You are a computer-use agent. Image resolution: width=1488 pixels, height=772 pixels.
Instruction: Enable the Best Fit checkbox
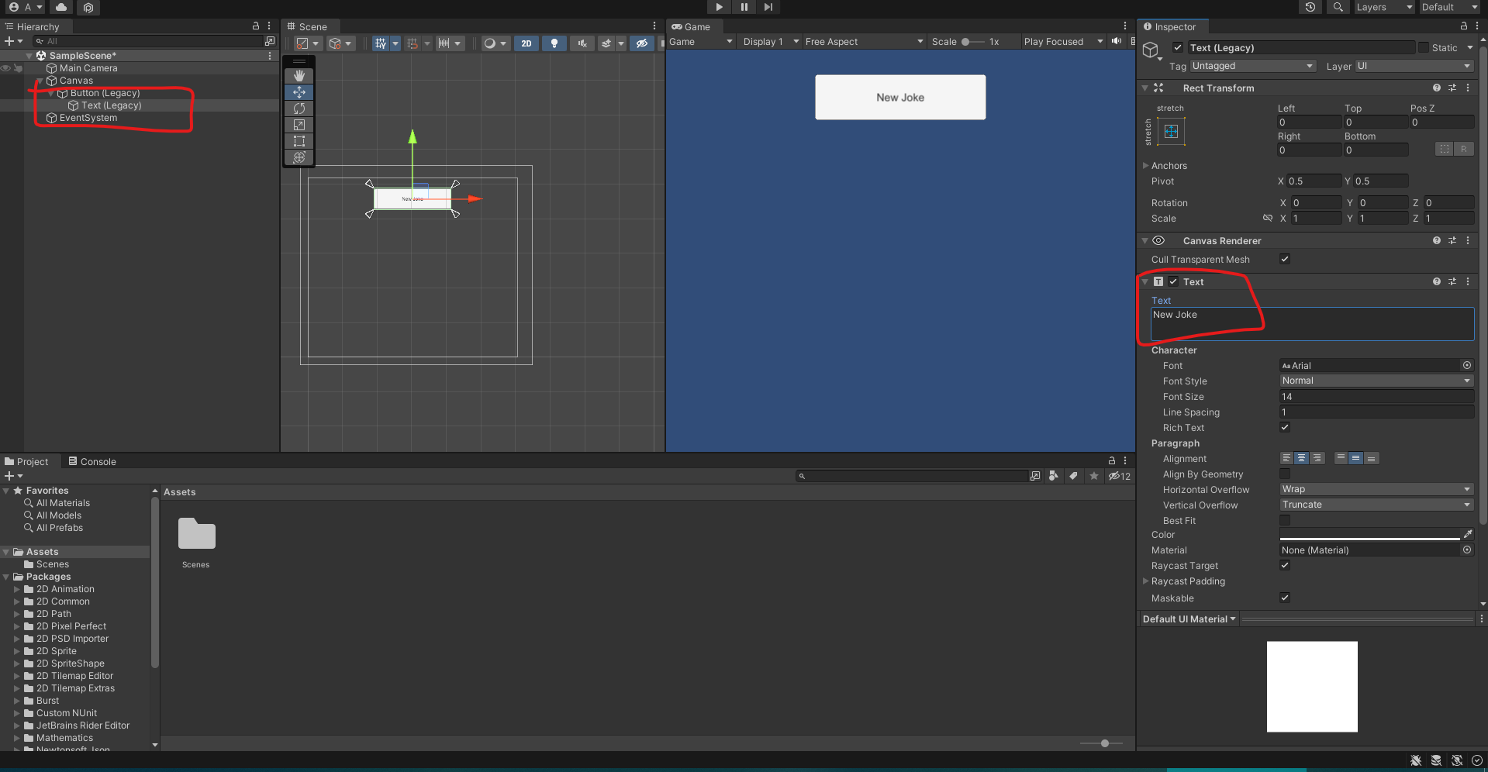[x=1285, y=520]
